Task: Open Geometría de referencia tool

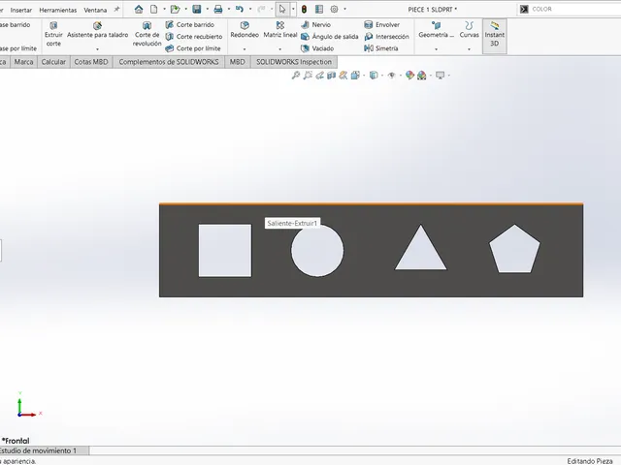Action: pos(436,30)
